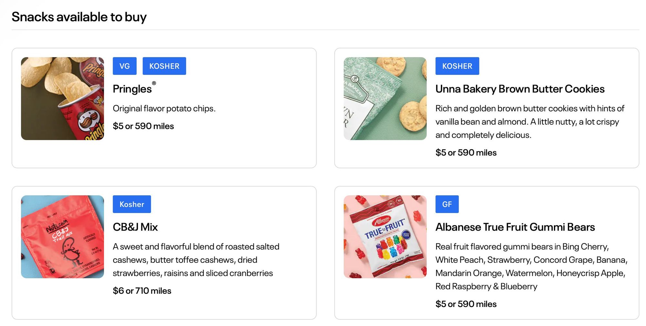
Task: Open the Unna Bakery Brown Butter Cookies title
Action: coord(520,89)
